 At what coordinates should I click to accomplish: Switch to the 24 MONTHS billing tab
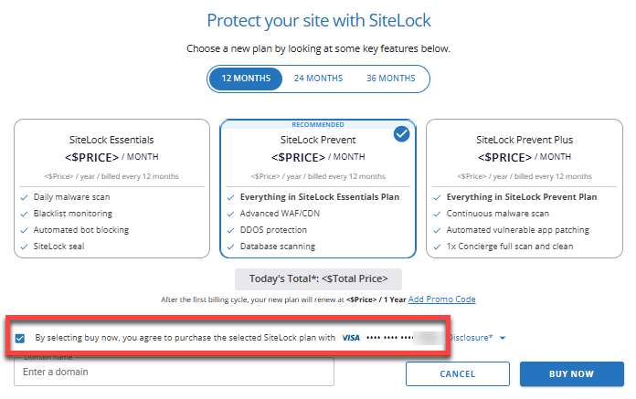point(318,79)
